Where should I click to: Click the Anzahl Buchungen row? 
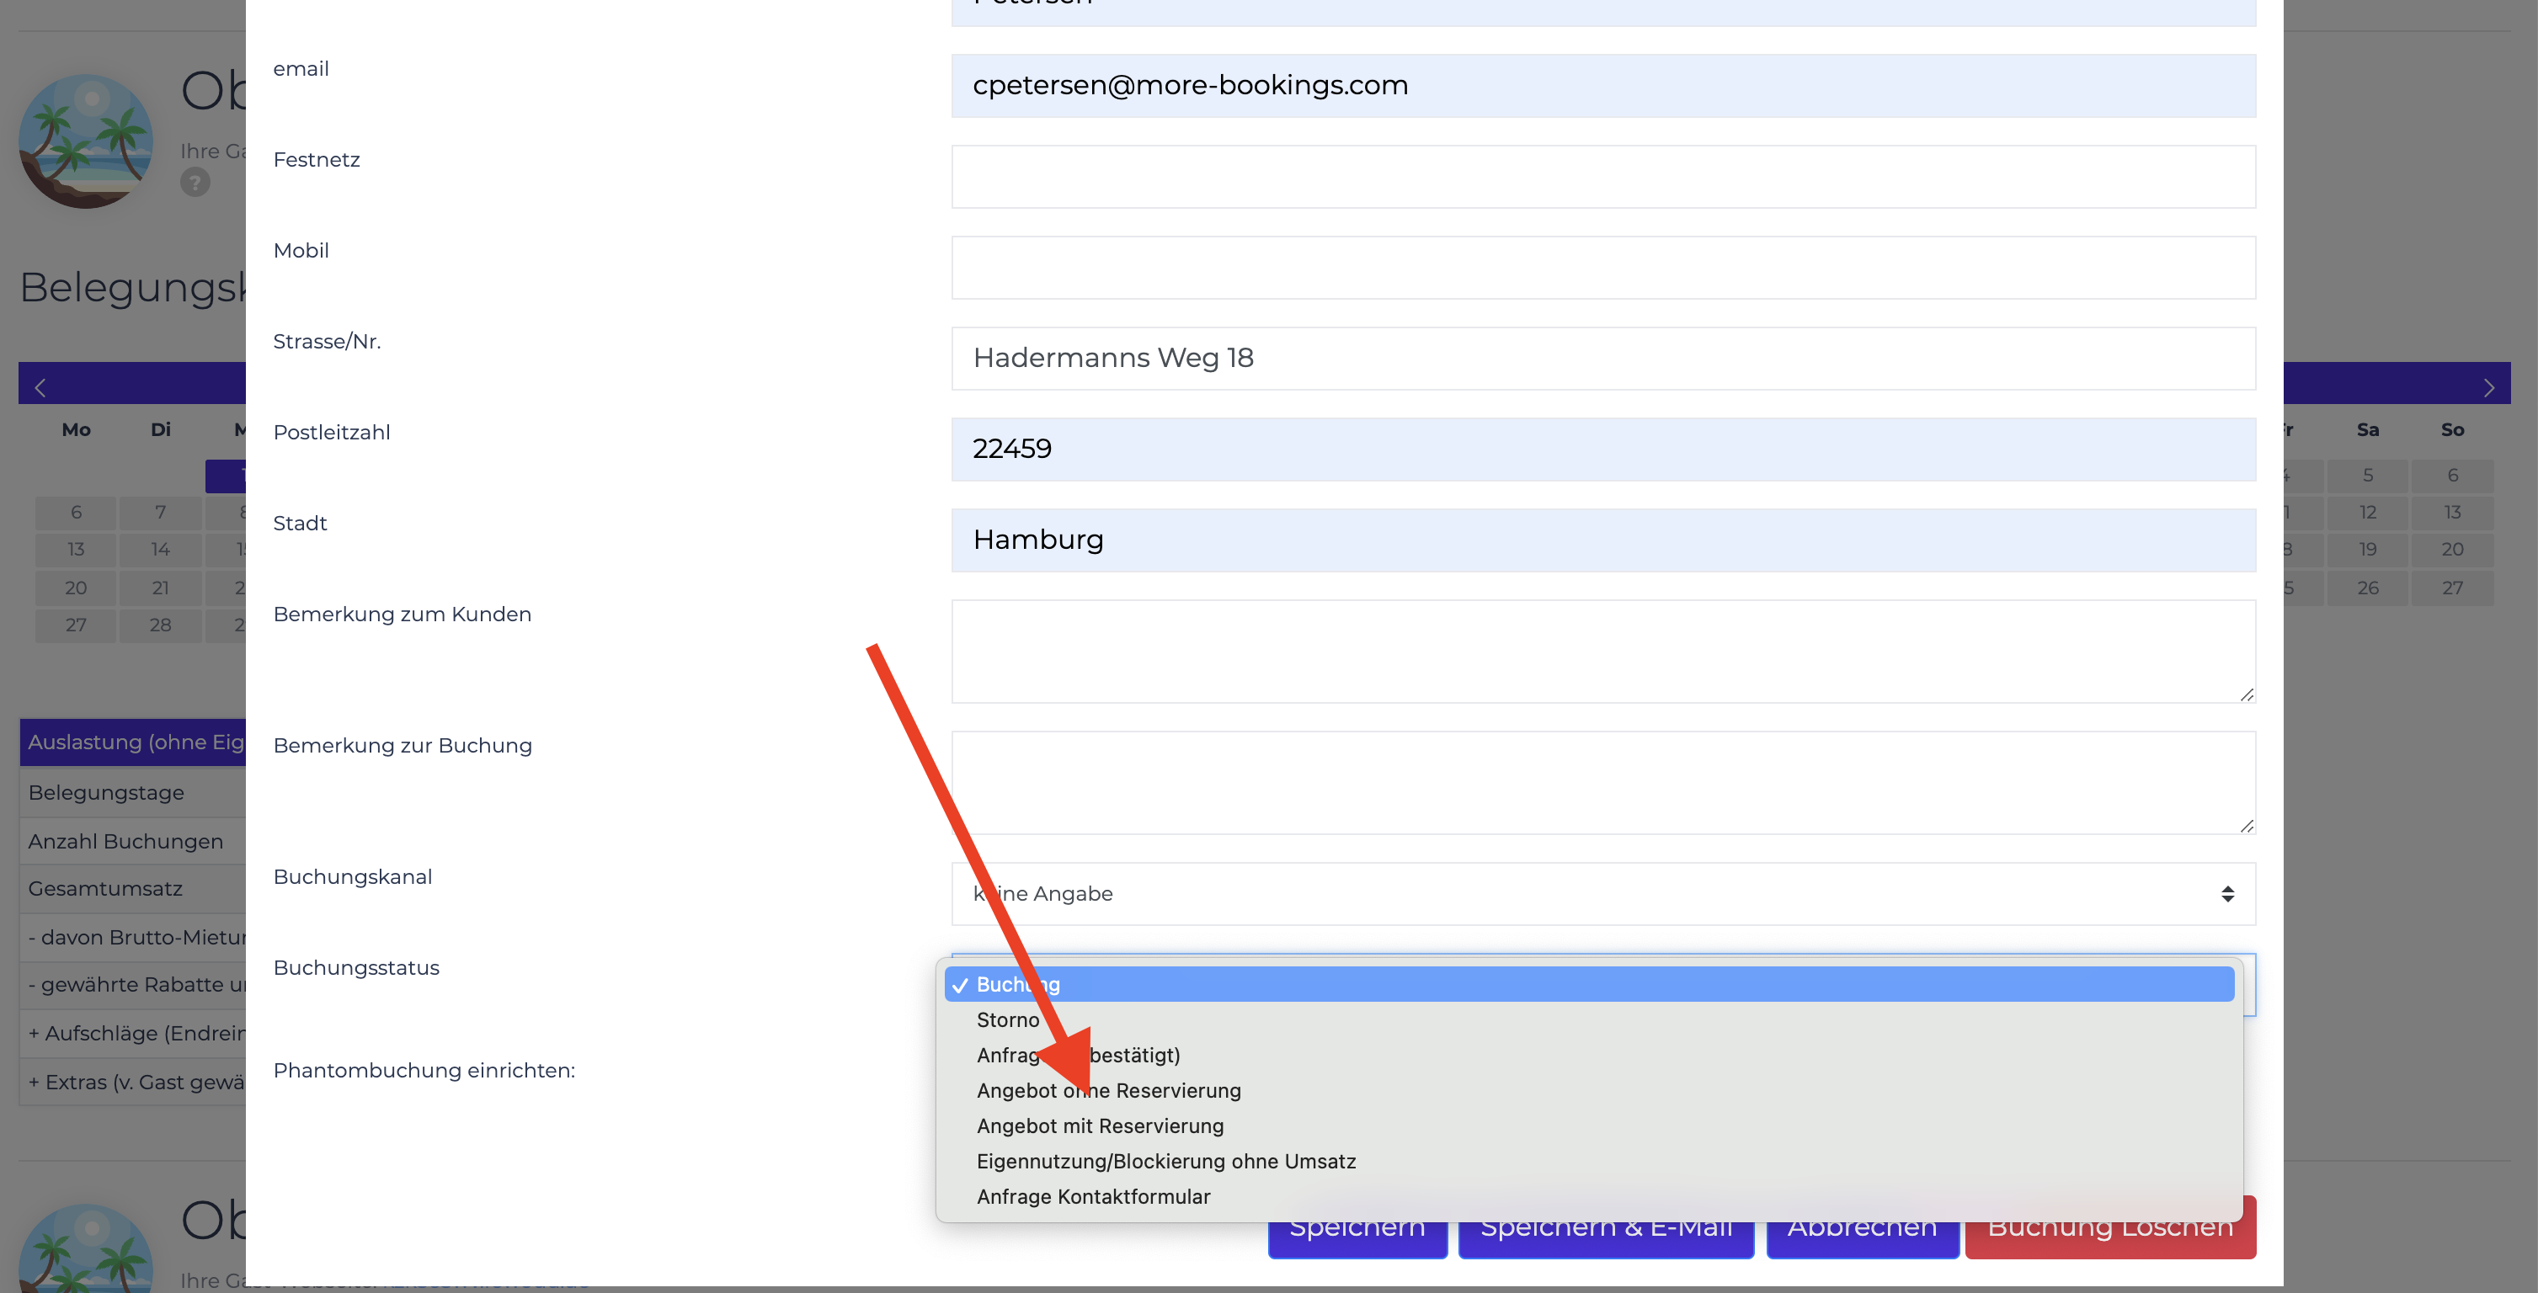click(133, 841)
